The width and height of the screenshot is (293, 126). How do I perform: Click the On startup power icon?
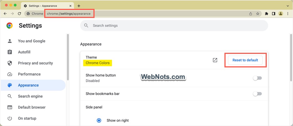(x=9, y=118)
